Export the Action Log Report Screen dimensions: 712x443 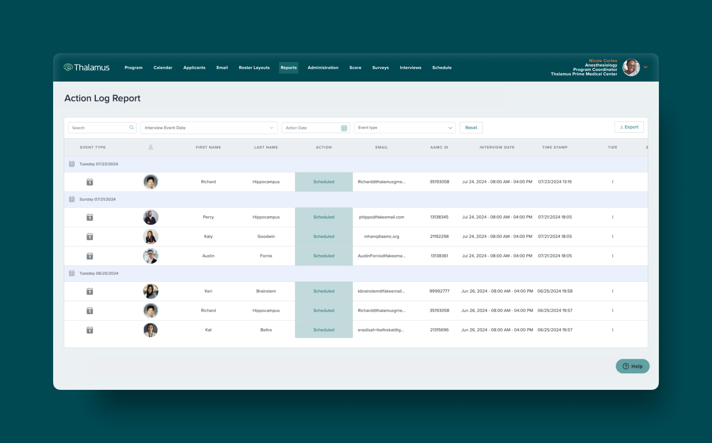click(629, 127)
